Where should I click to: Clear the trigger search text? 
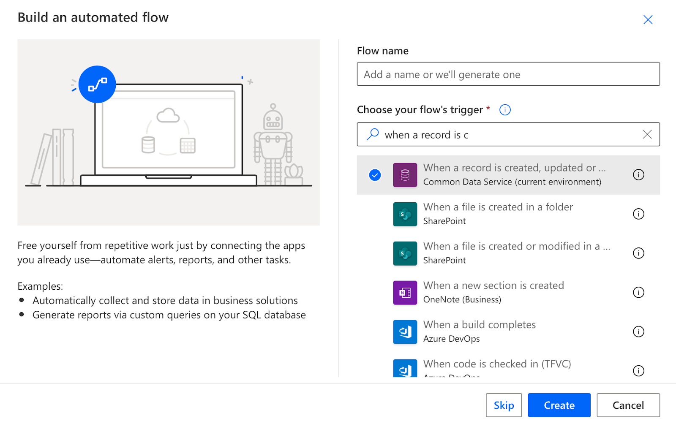pyautogui.click(x=647, y=134)
